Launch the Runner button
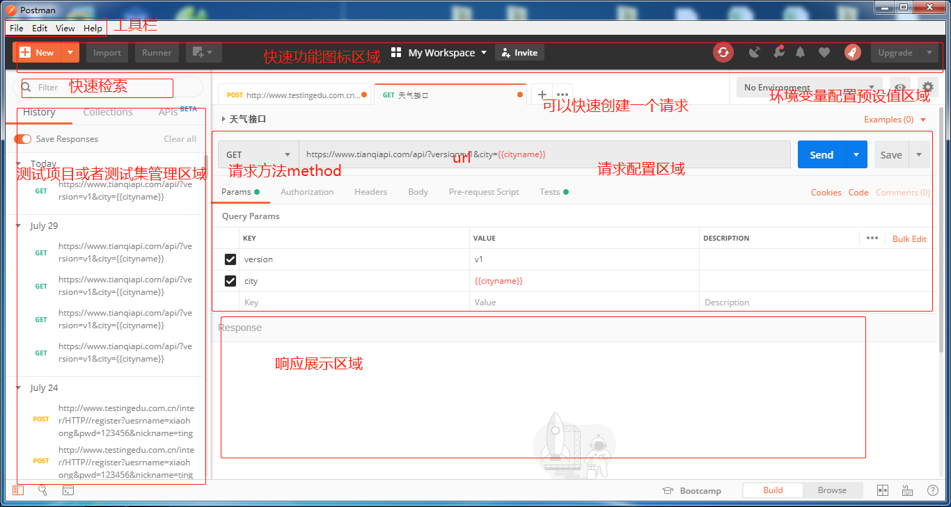Image resolution: width=951 pixels, height=507 pixels. pos(157,52)
